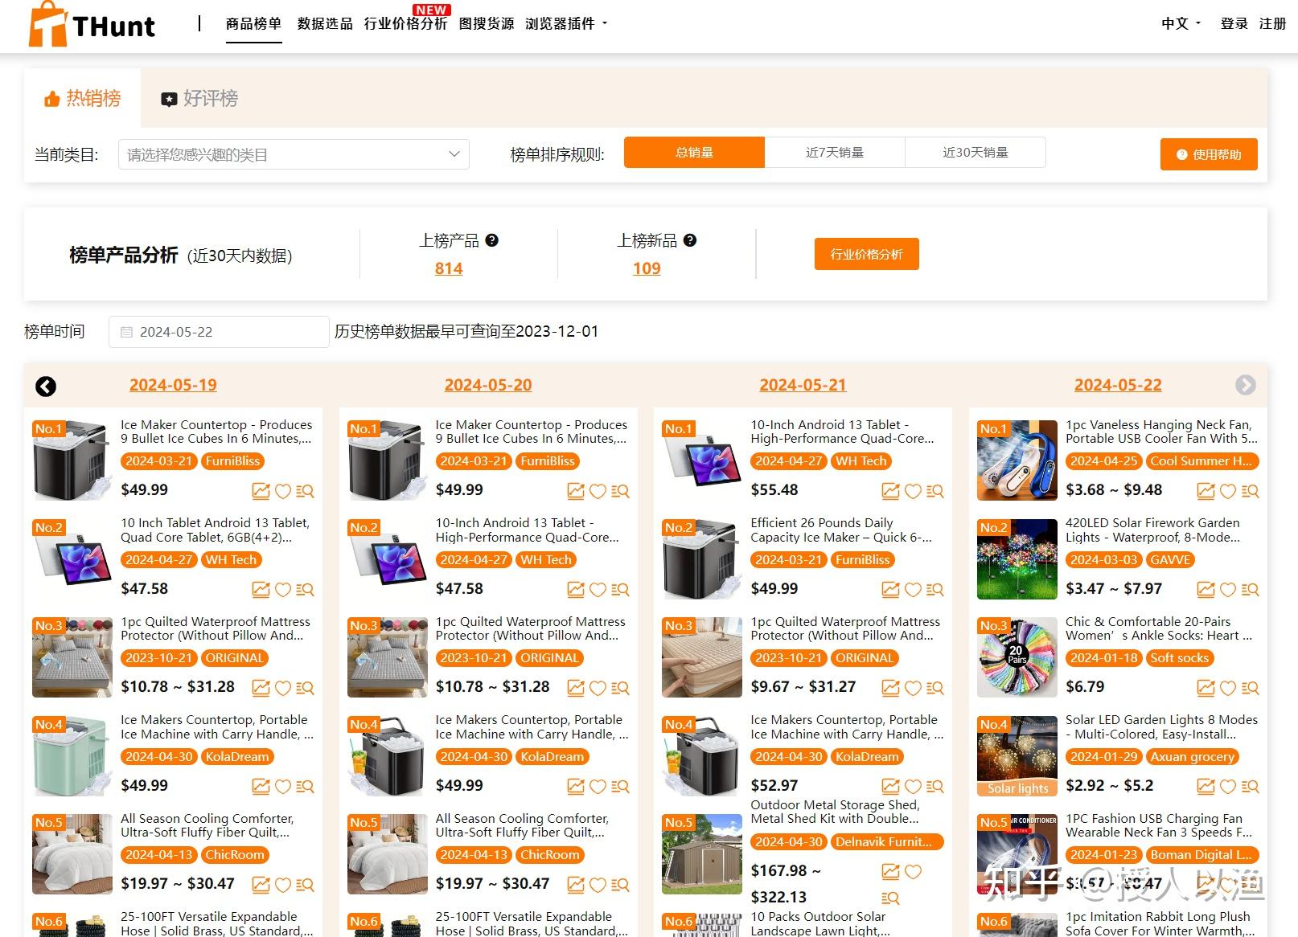Open the 数据选品 menu item
The width and height of the screenshot is (1298, 937).
324,24
